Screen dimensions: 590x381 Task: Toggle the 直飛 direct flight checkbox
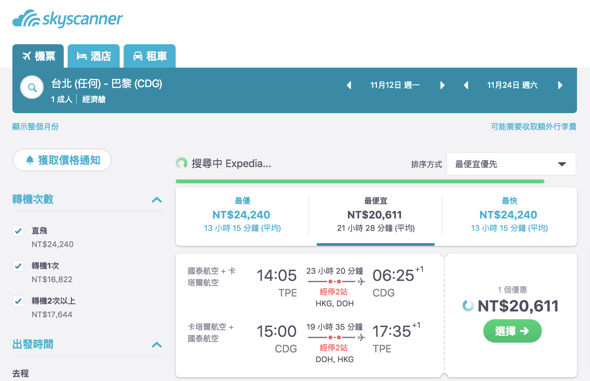(18, 231)
